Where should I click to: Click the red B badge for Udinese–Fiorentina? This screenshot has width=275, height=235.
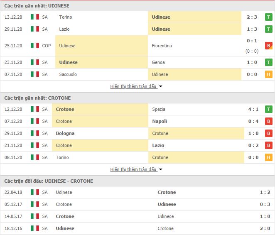(269, 46)
